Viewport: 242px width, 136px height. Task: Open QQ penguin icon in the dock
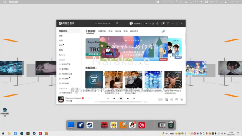[132, 125]
